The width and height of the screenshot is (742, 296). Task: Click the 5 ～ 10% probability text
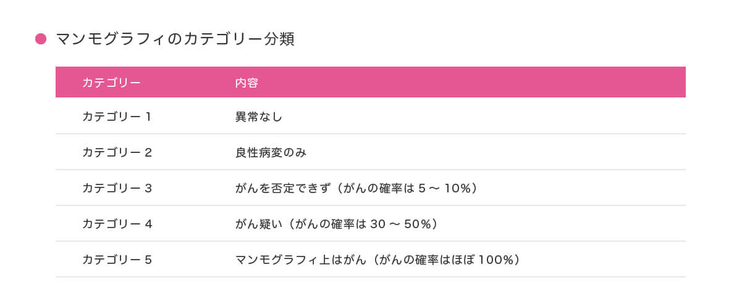point(437,187)
